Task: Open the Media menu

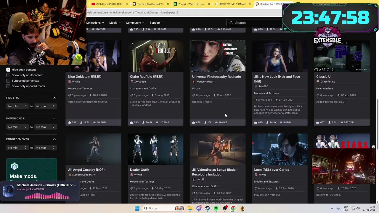Action: point(115,22)
